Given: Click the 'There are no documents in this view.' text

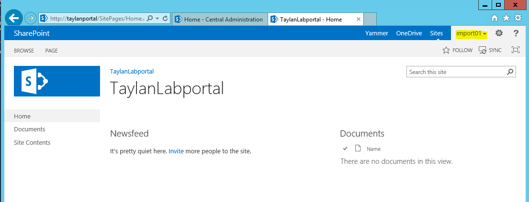Looking at the screenshot, I should coord(396,161).
